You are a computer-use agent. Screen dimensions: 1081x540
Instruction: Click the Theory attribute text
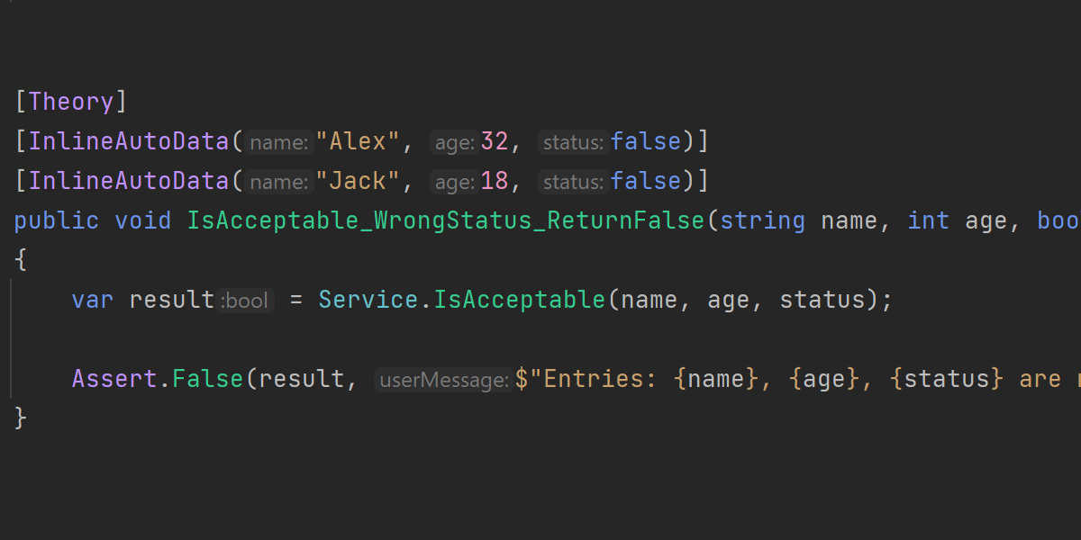click(x=71, y=102)
